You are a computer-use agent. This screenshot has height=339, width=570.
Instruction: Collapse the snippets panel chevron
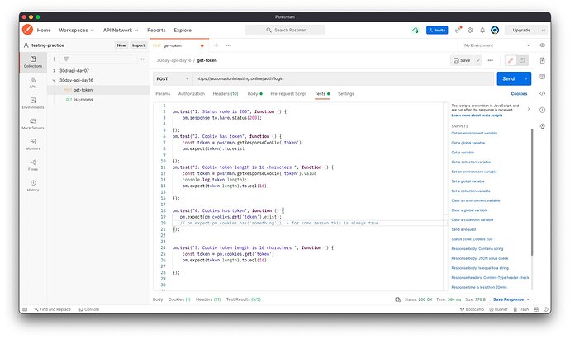point(529,109)
